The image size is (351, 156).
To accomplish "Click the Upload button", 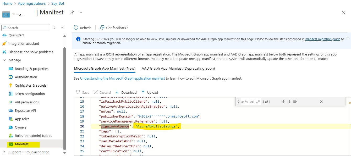I will (x=149, y=92).
